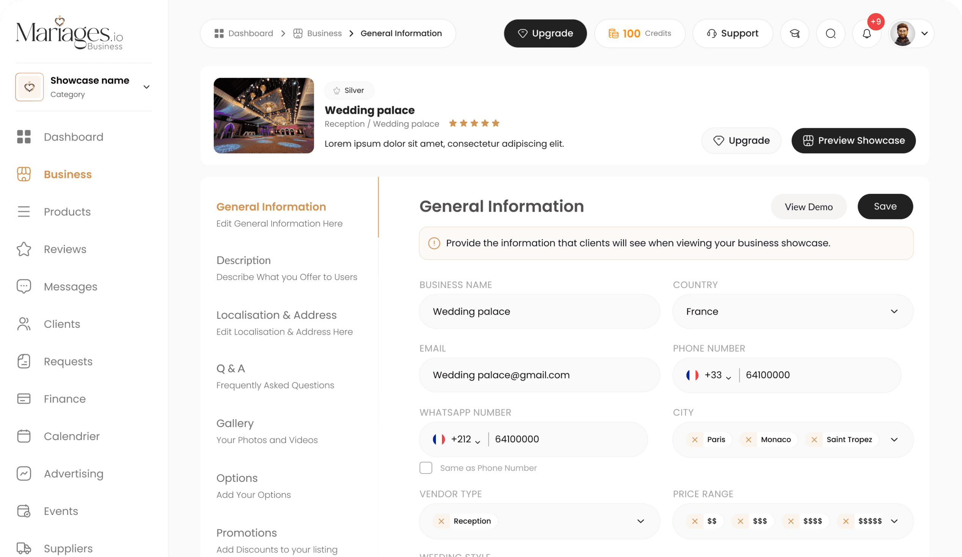This screenshot has height=557, width=962.
Task: Go to Calendrier in sidebar
Action: pyautogui.click(x=71, y=436)
